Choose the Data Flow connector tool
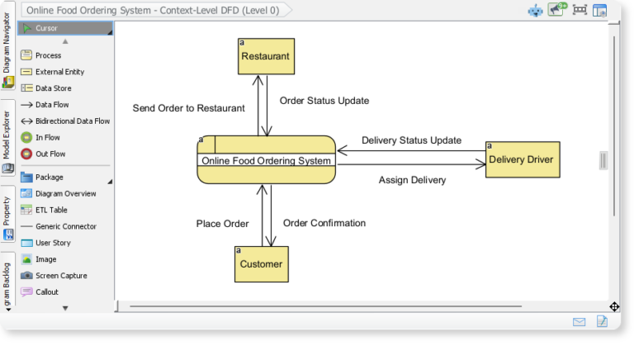This screenshot has height=346, width=634. [51, 105]
